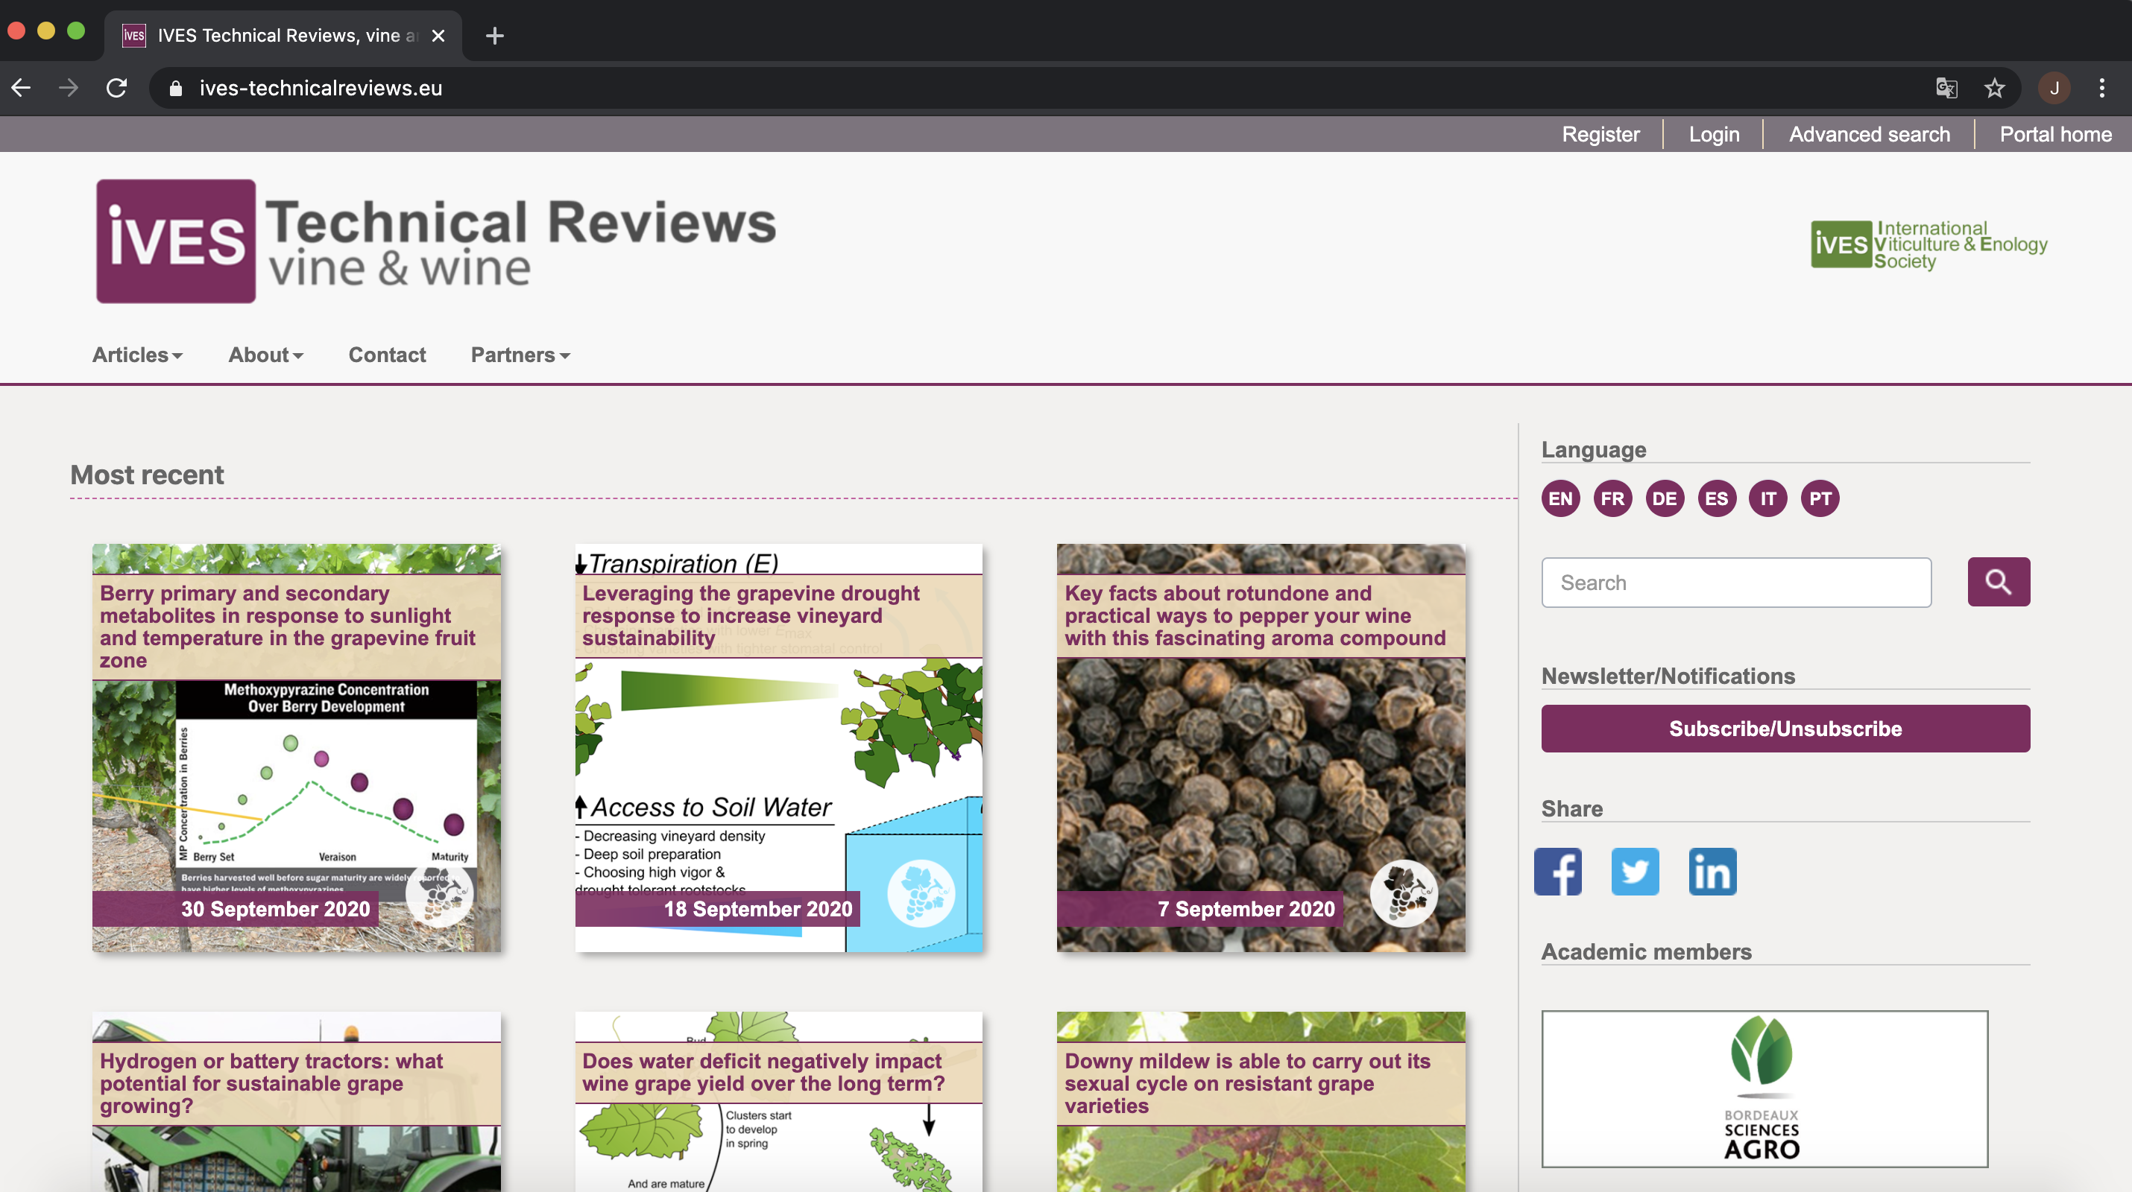The height and width of the screenshot is (1192, 2132).
Task: Switch language to FR
Action: click(x=1612, y=498)
